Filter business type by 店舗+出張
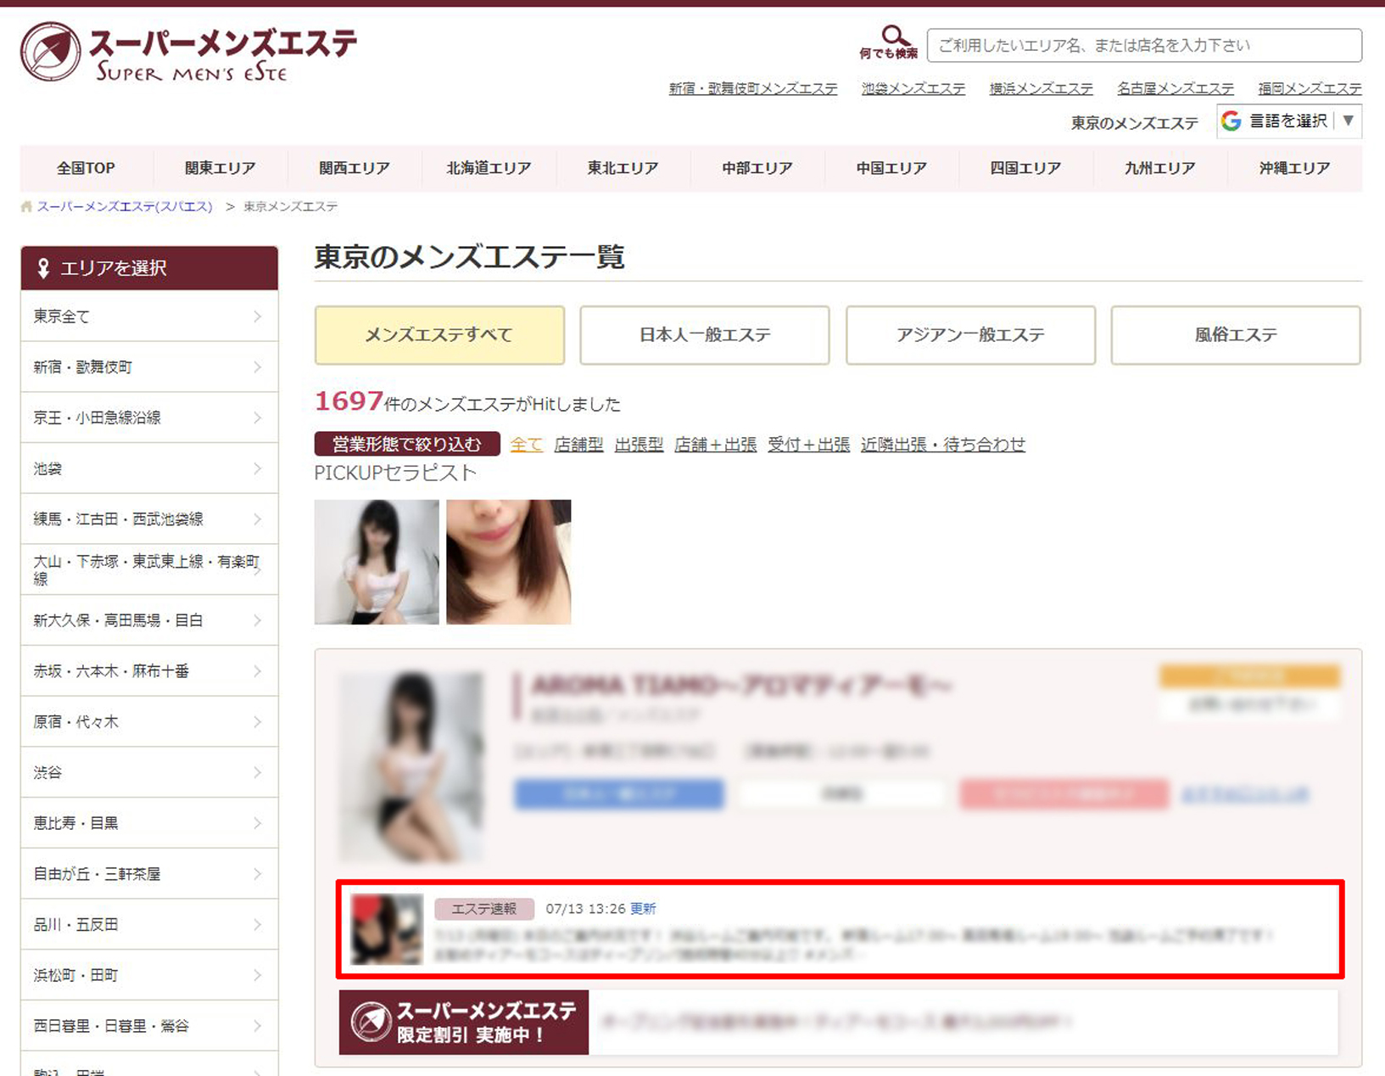Image resolution: width=1385 pixels, height=1076 pixels. [x=715, y=444]
